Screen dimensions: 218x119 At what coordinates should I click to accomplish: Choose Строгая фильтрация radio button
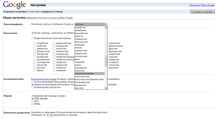[x=32, y=82]
